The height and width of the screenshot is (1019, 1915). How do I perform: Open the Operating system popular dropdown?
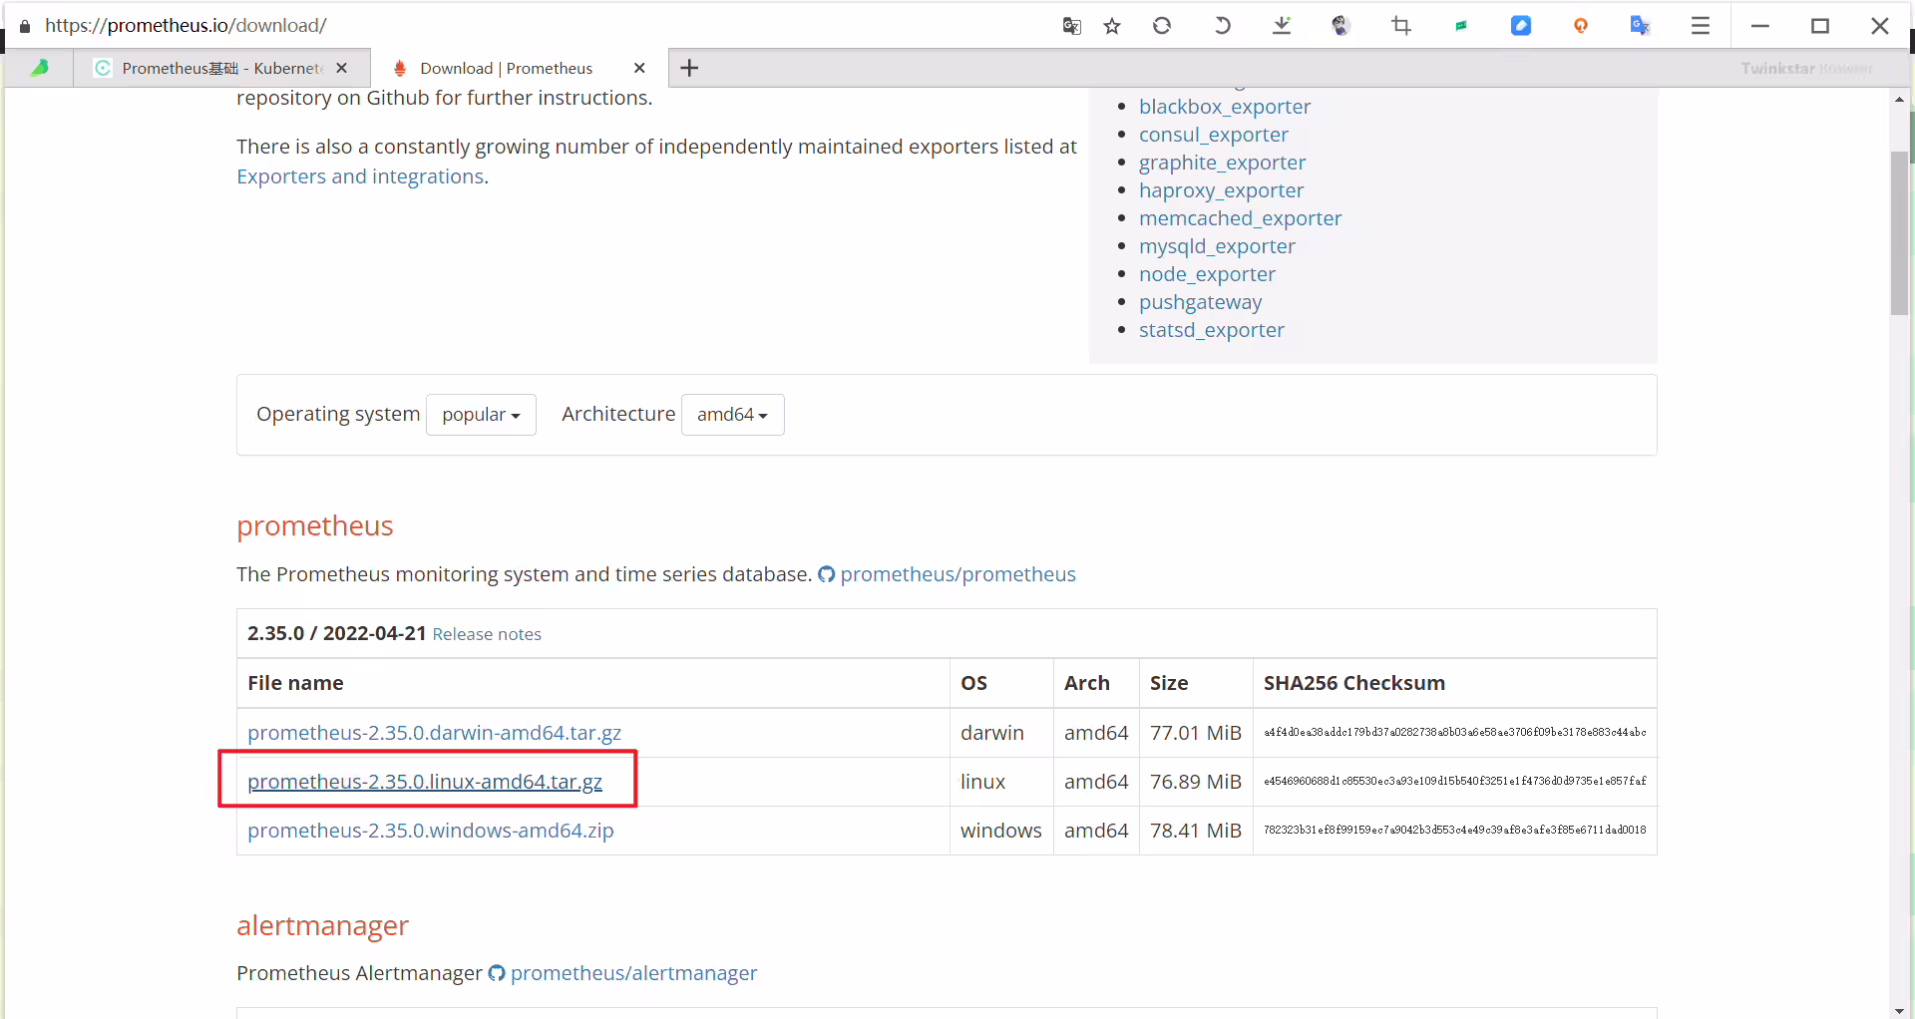[481, 415]
